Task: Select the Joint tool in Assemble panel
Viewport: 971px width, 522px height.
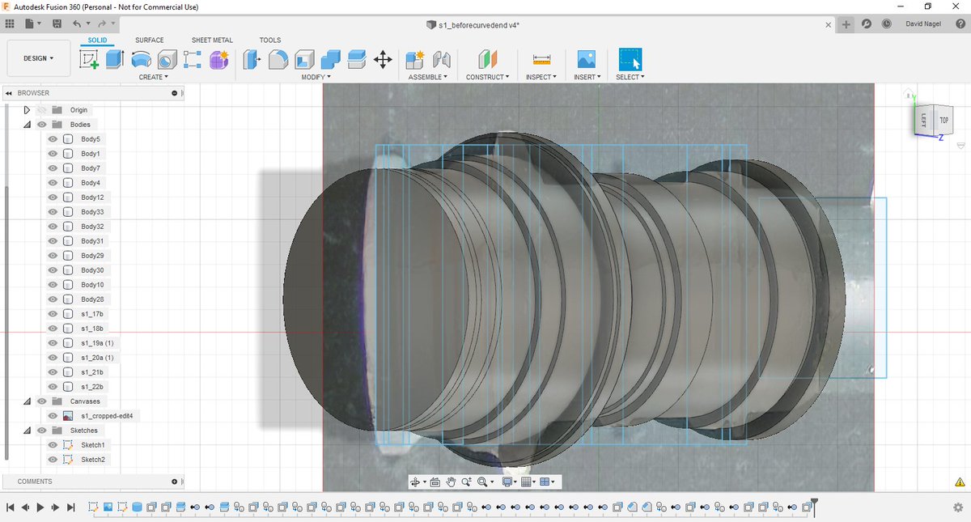Action: (x=443, y=60)
